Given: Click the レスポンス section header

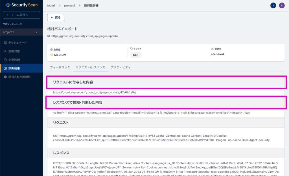Looking at the screenshot, I should [x=166, y=153].
